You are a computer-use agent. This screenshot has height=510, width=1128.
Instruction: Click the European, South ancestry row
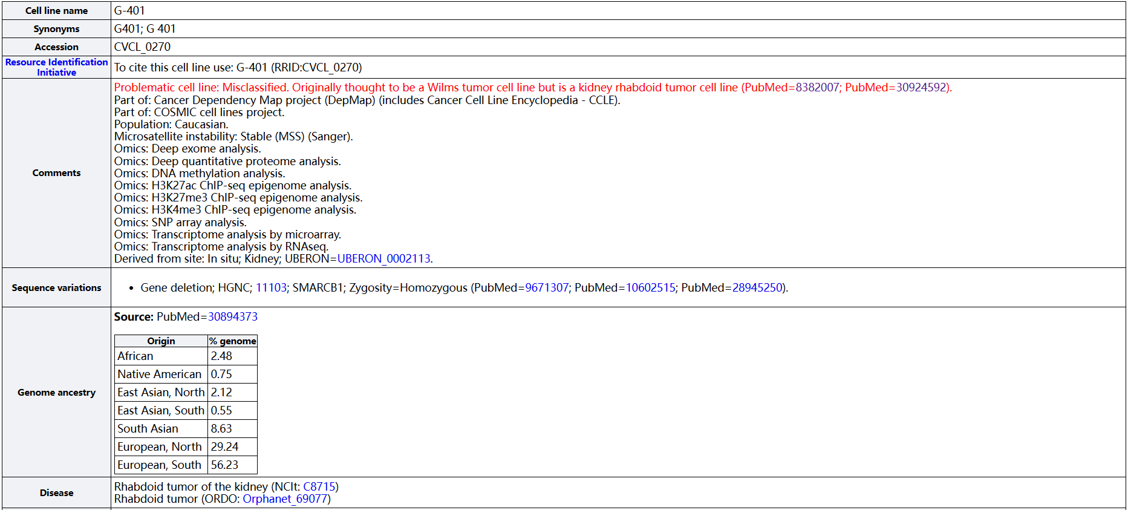[x=159, y=465]
